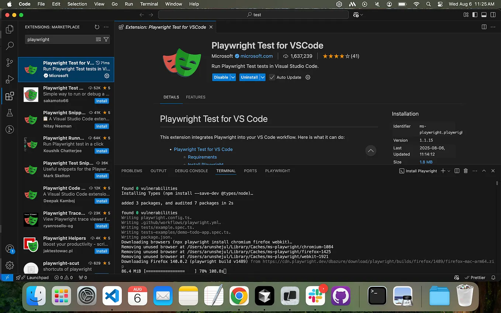501x313 pixels.
Task: Open Run and Debug view
Action: pyautogui.click(x=10, y=79)
